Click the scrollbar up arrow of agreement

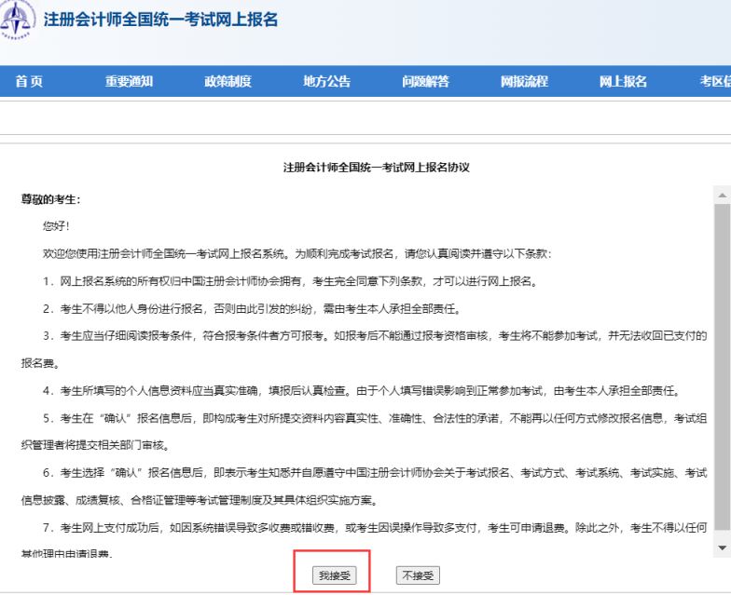tap(722, 196)
